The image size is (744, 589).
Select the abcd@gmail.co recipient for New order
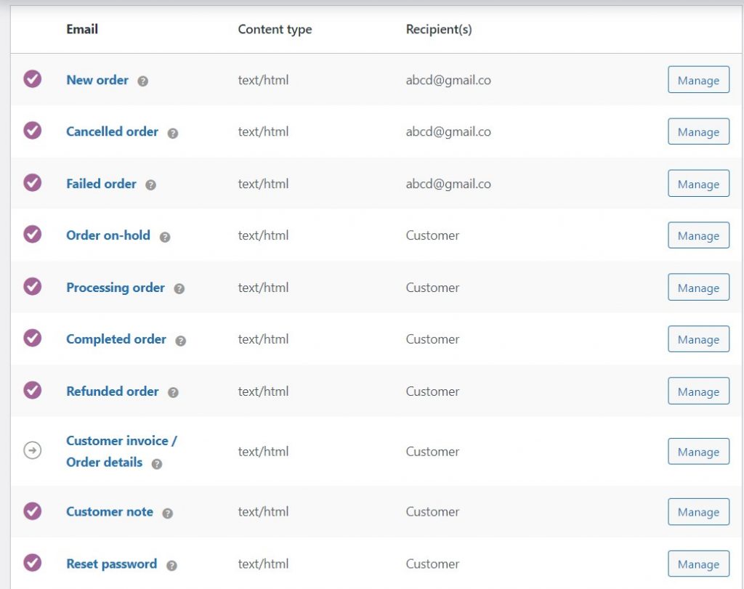pyautogui.click(x=448, y=80)
